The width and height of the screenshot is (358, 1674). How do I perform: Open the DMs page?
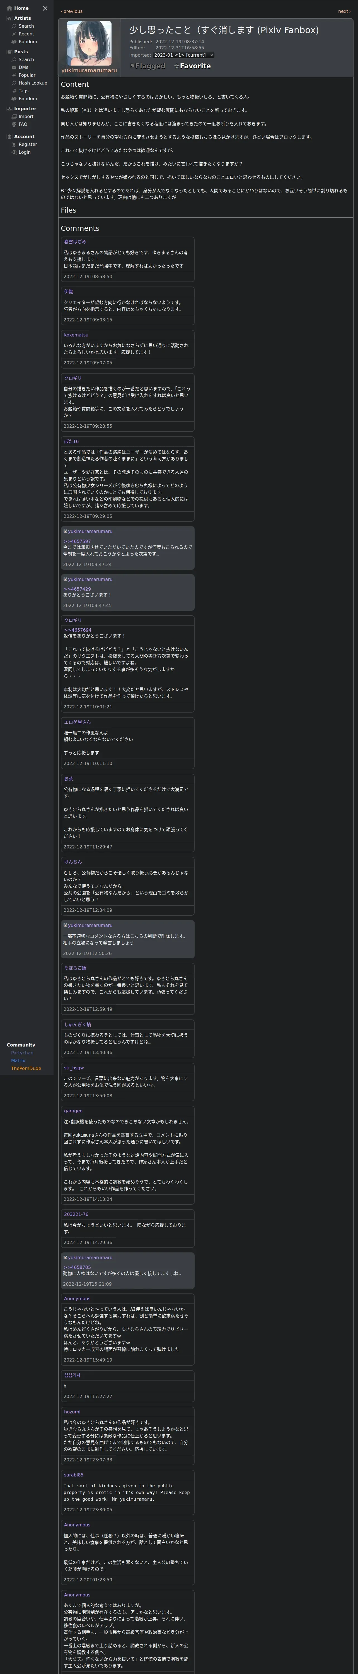pyautogui.click(x=23, y=68)
